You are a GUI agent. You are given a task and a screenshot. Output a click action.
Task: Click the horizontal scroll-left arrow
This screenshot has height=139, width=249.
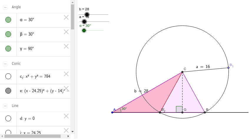(x=2, y=136)
